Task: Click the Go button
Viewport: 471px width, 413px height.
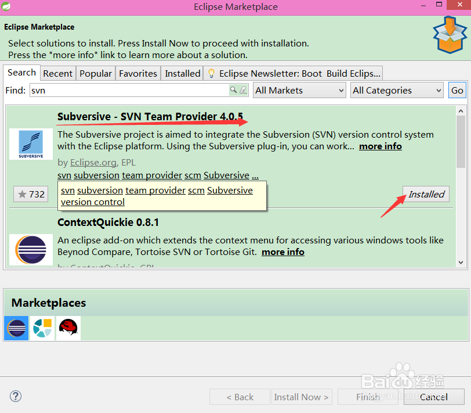Action: tap(457, 90)
